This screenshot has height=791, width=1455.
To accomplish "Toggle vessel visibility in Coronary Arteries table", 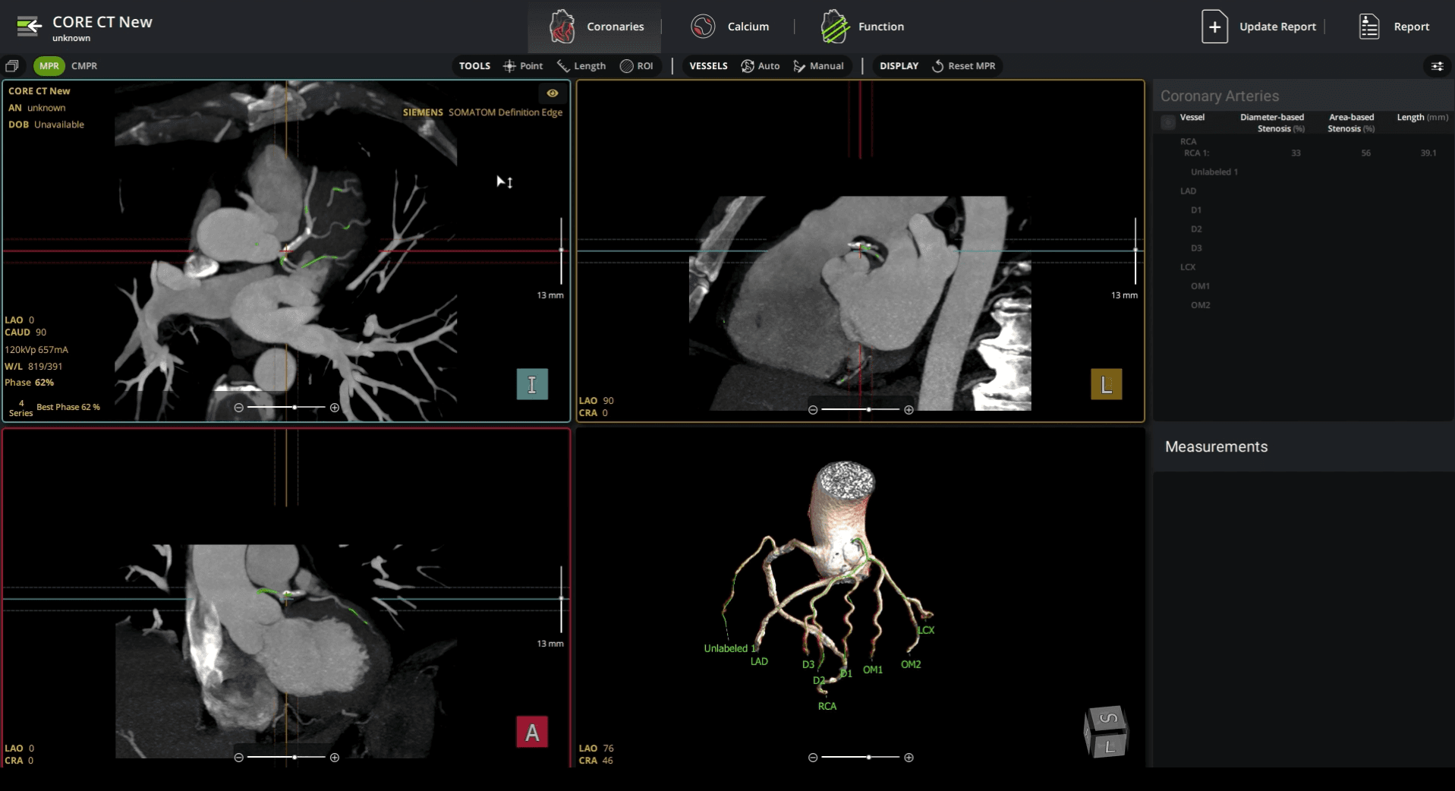I will point(1167,121).
